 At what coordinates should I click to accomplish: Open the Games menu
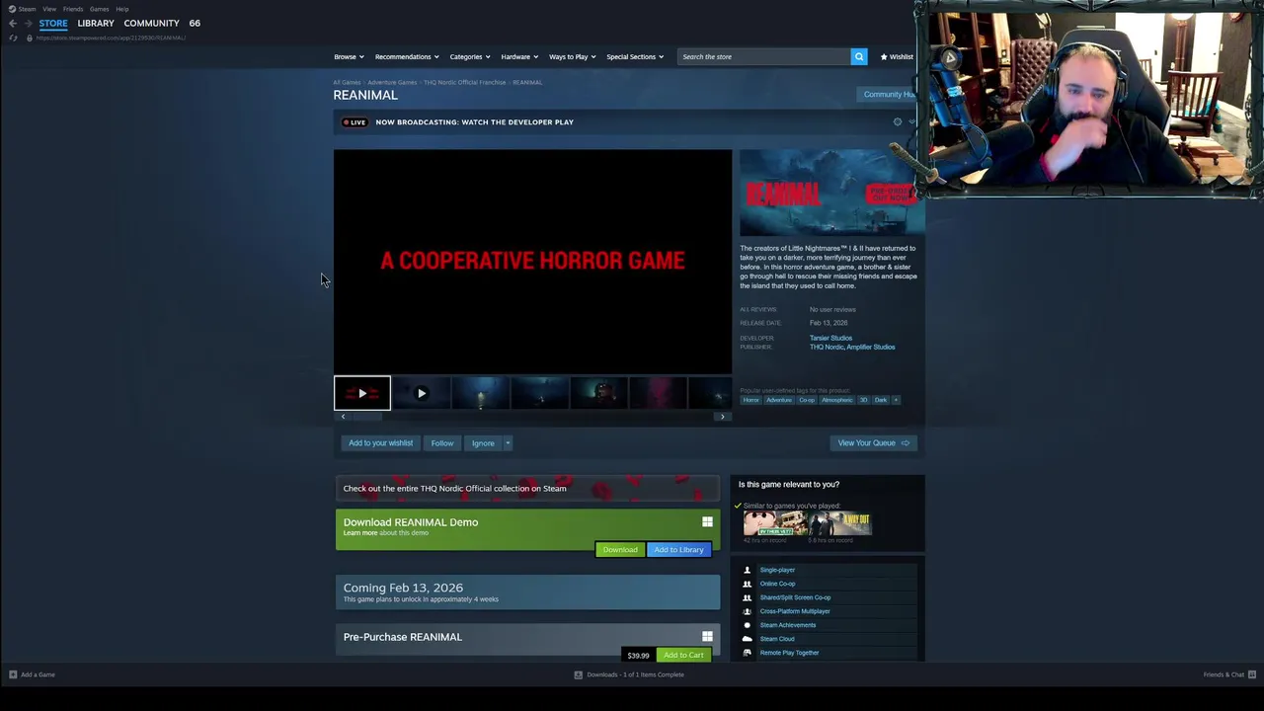click(x=100, y=9)
